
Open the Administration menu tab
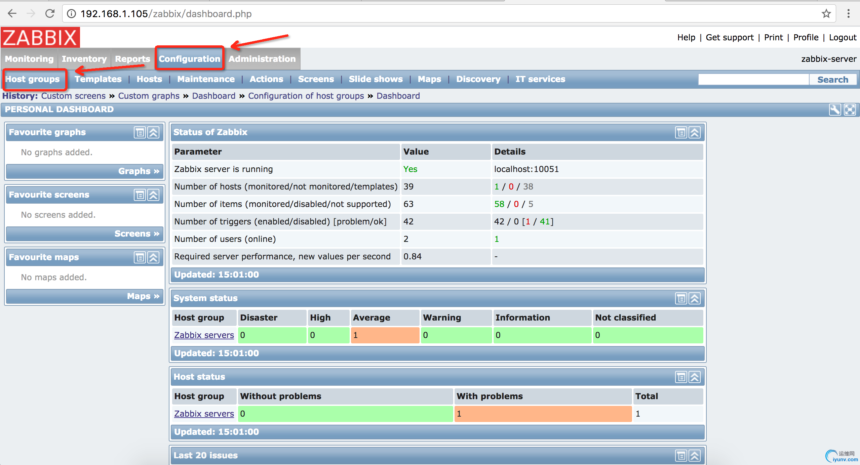pyautogui.click(x=262, y=59)
